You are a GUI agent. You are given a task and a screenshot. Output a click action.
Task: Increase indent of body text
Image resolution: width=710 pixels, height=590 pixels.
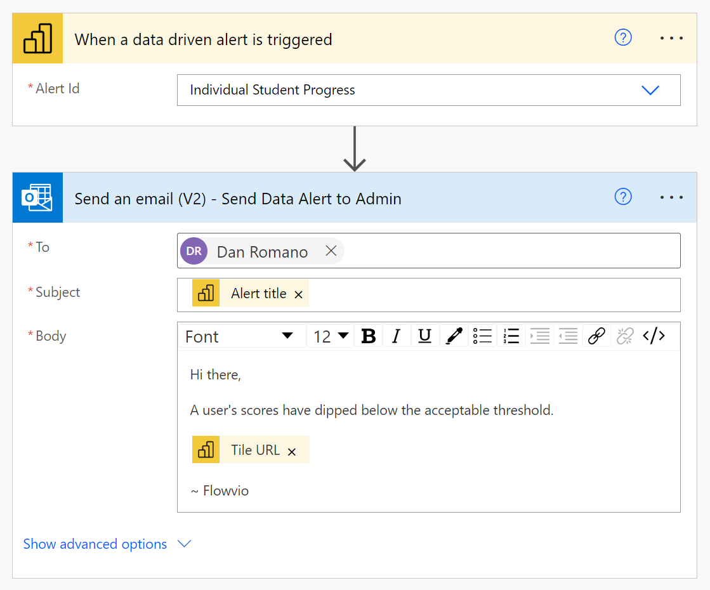point(539,336)
